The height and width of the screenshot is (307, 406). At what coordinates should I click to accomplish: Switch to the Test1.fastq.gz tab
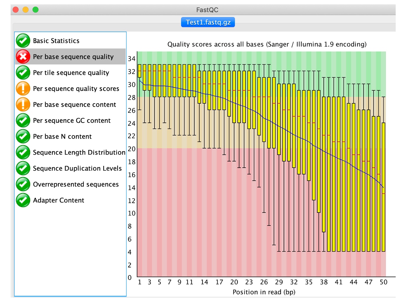tap(208, 22)
